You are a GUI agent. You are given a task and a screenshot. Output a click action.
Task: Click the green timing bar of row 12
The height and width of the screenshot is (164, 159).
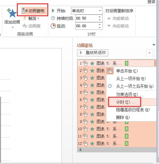pyautogui.click(x=127, y=143)
